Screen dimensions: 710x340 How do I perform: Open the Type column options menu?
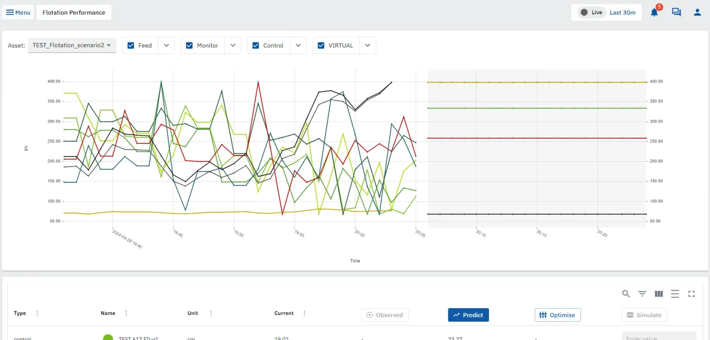(x=37, y=313)
